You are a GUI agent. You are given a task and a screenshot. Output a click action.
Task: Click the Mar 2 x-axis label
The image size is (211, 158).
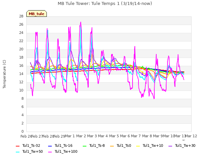tap(81, 136)
